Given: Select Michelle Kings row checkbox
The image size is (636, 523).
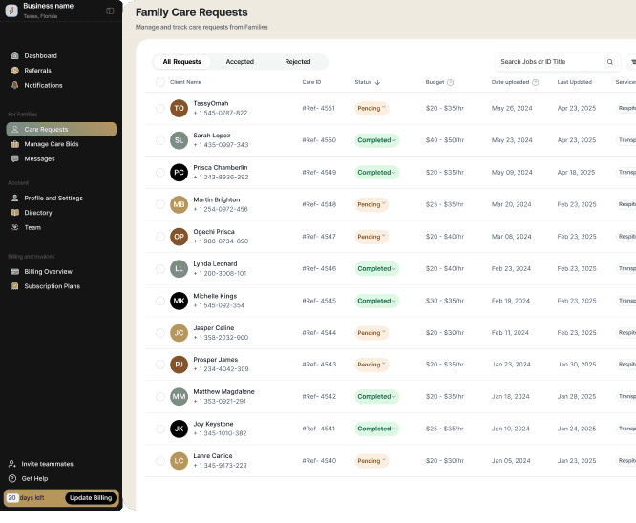Looking at the screenshot, I should [160, 301].
